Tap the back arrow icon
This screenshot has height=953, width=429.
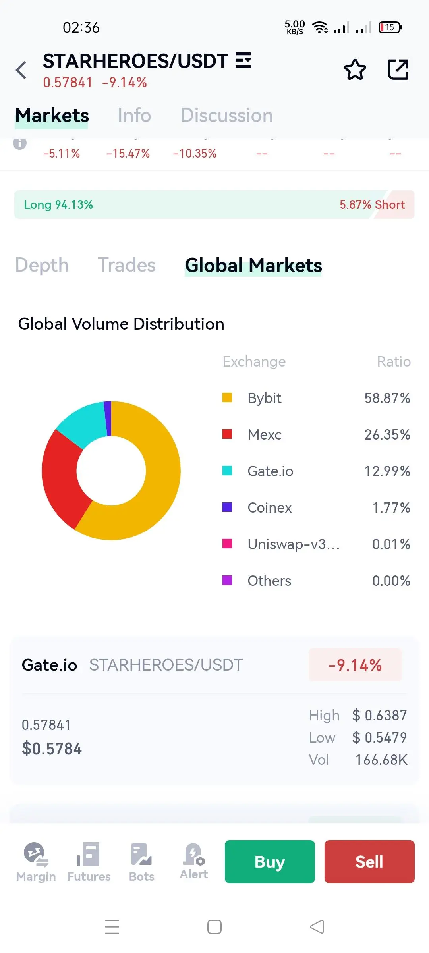pyautogui.click(x=21, y=70)
